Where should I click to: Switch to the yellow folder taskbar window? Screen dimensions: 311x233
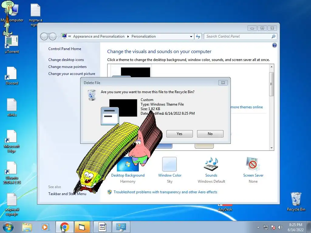[x=82, y=227]
